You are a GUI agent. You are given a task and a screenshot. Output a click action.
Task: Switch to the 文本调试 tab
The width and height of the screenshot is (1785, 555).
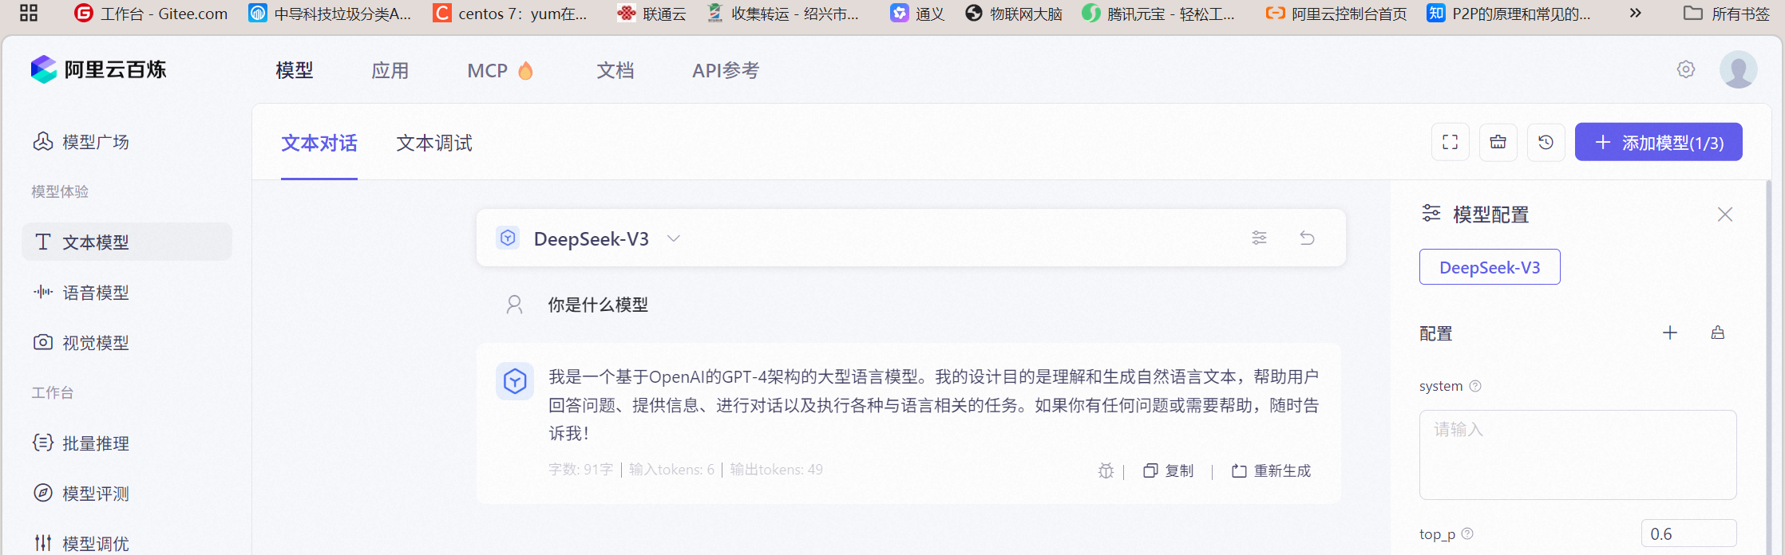[x=434, y=143]
